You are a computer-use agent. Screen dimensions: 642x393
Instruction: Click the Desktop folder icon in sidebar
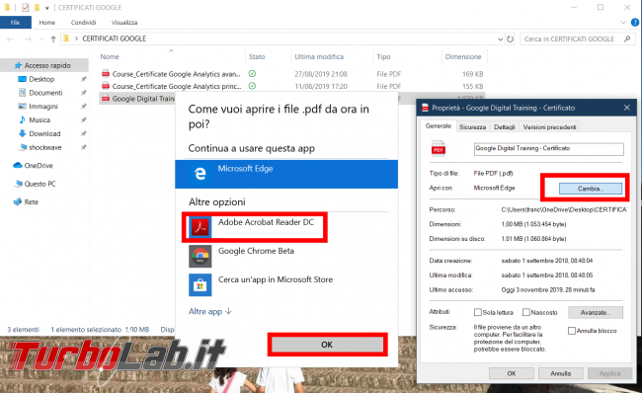pos(22,79)
